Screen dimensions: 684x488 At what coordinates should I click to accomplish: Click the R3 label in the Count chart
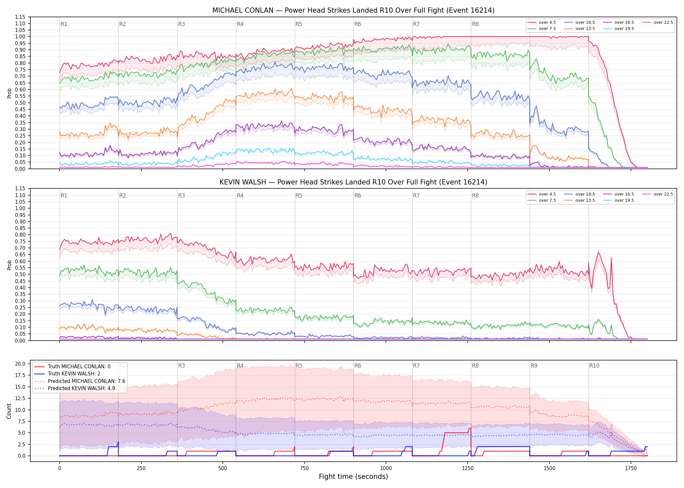181,366
